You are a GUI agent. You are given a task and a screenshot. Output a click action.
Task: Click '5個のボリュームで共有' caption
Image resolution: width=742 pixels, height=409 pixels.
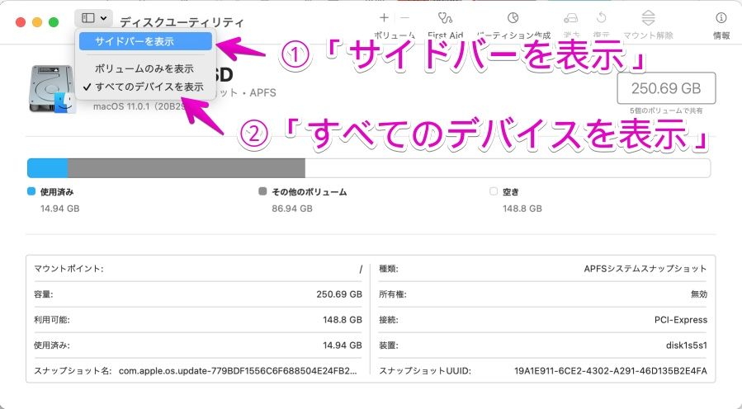(666, 110)
